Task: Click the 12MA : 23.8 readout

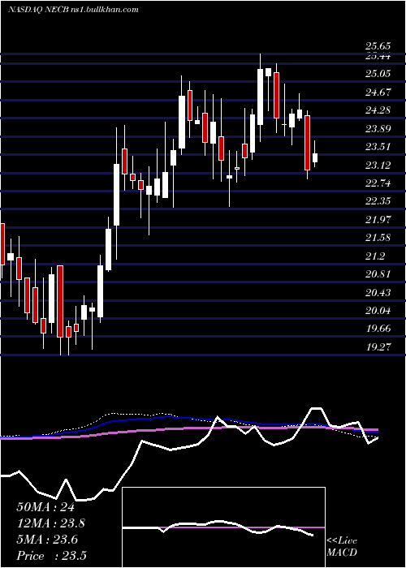Action: 51,523
